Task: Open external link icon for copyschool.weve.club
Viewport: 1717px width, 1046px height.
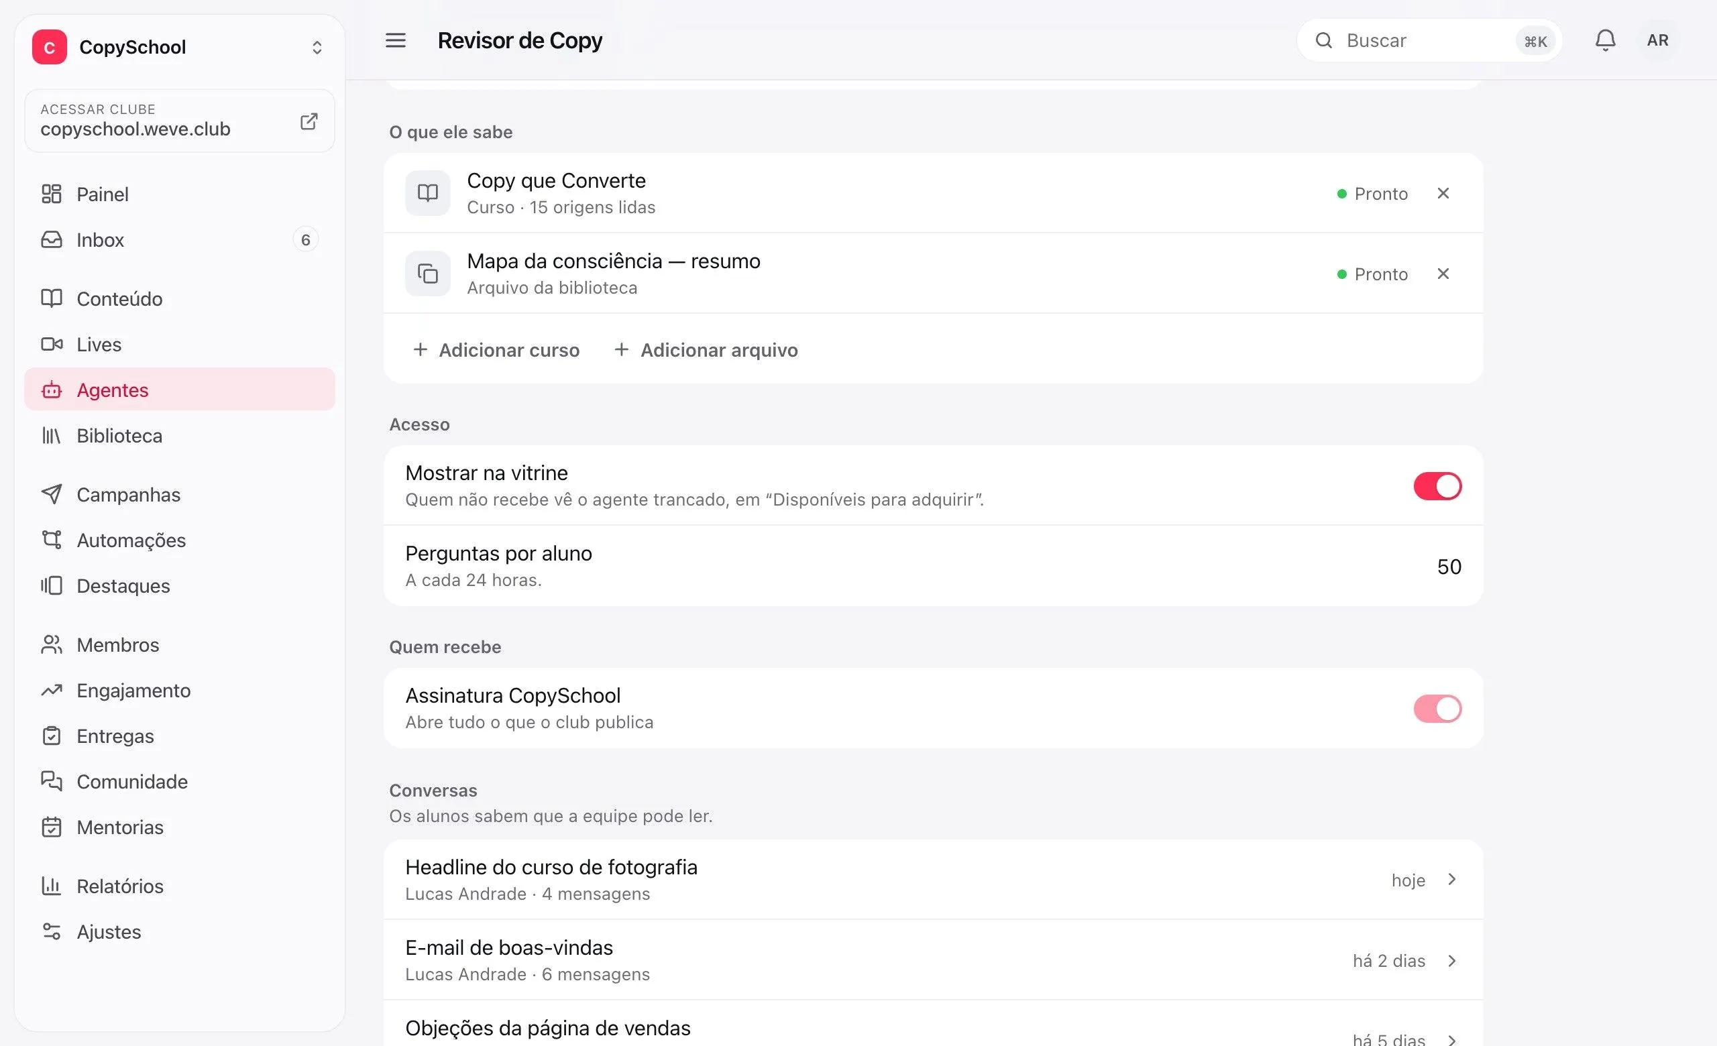Action: coord(309,121)
